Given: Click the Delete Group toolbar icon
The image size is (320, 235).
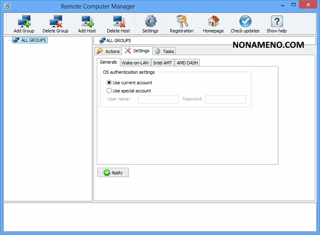Looking at the screenshot, I should coord(55,21).
